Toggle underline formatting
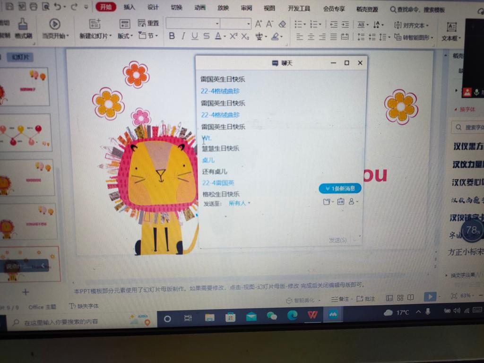The height and width of the screenshot is (363, 484). [x=194, y=36]
